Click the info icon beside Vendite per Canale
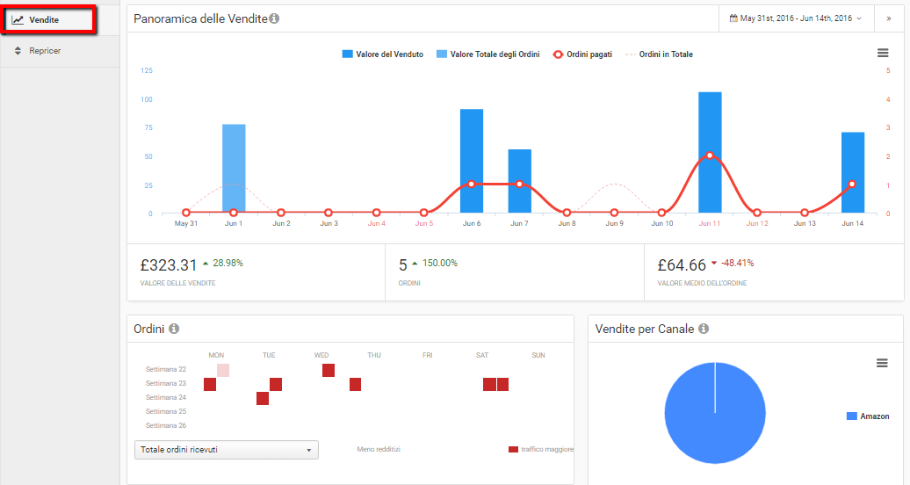The width and height of the screenshot is (910, 485). tap(704, 329)
